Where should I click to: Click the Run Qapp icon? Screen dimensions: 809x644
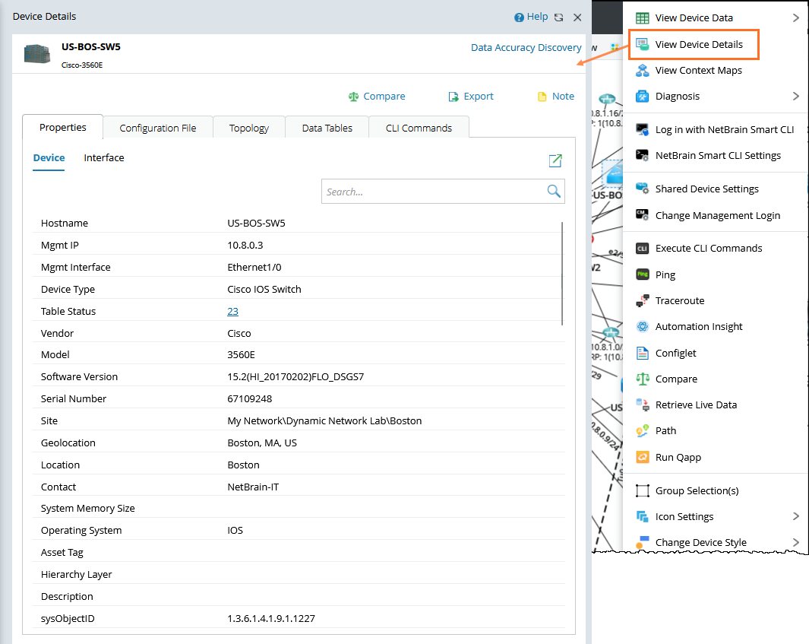pyautogui.click(x=642, y=457)
